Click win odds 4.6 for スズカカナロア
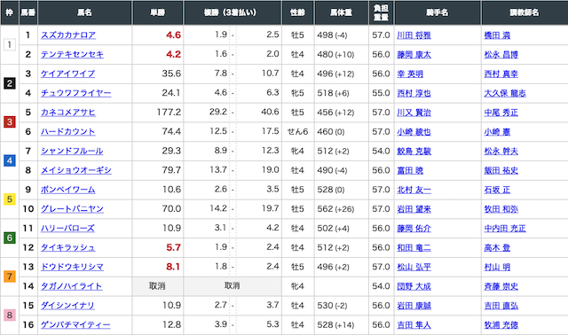 [x=173, y=35]
